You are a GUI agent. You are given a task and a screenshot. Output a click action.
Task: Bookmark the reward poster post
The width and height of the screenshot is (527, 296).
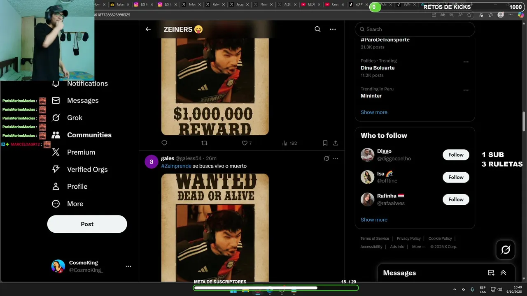click(325, 143)
